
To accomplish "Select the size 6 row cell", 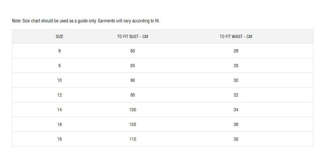I will (x=60, y=51).
